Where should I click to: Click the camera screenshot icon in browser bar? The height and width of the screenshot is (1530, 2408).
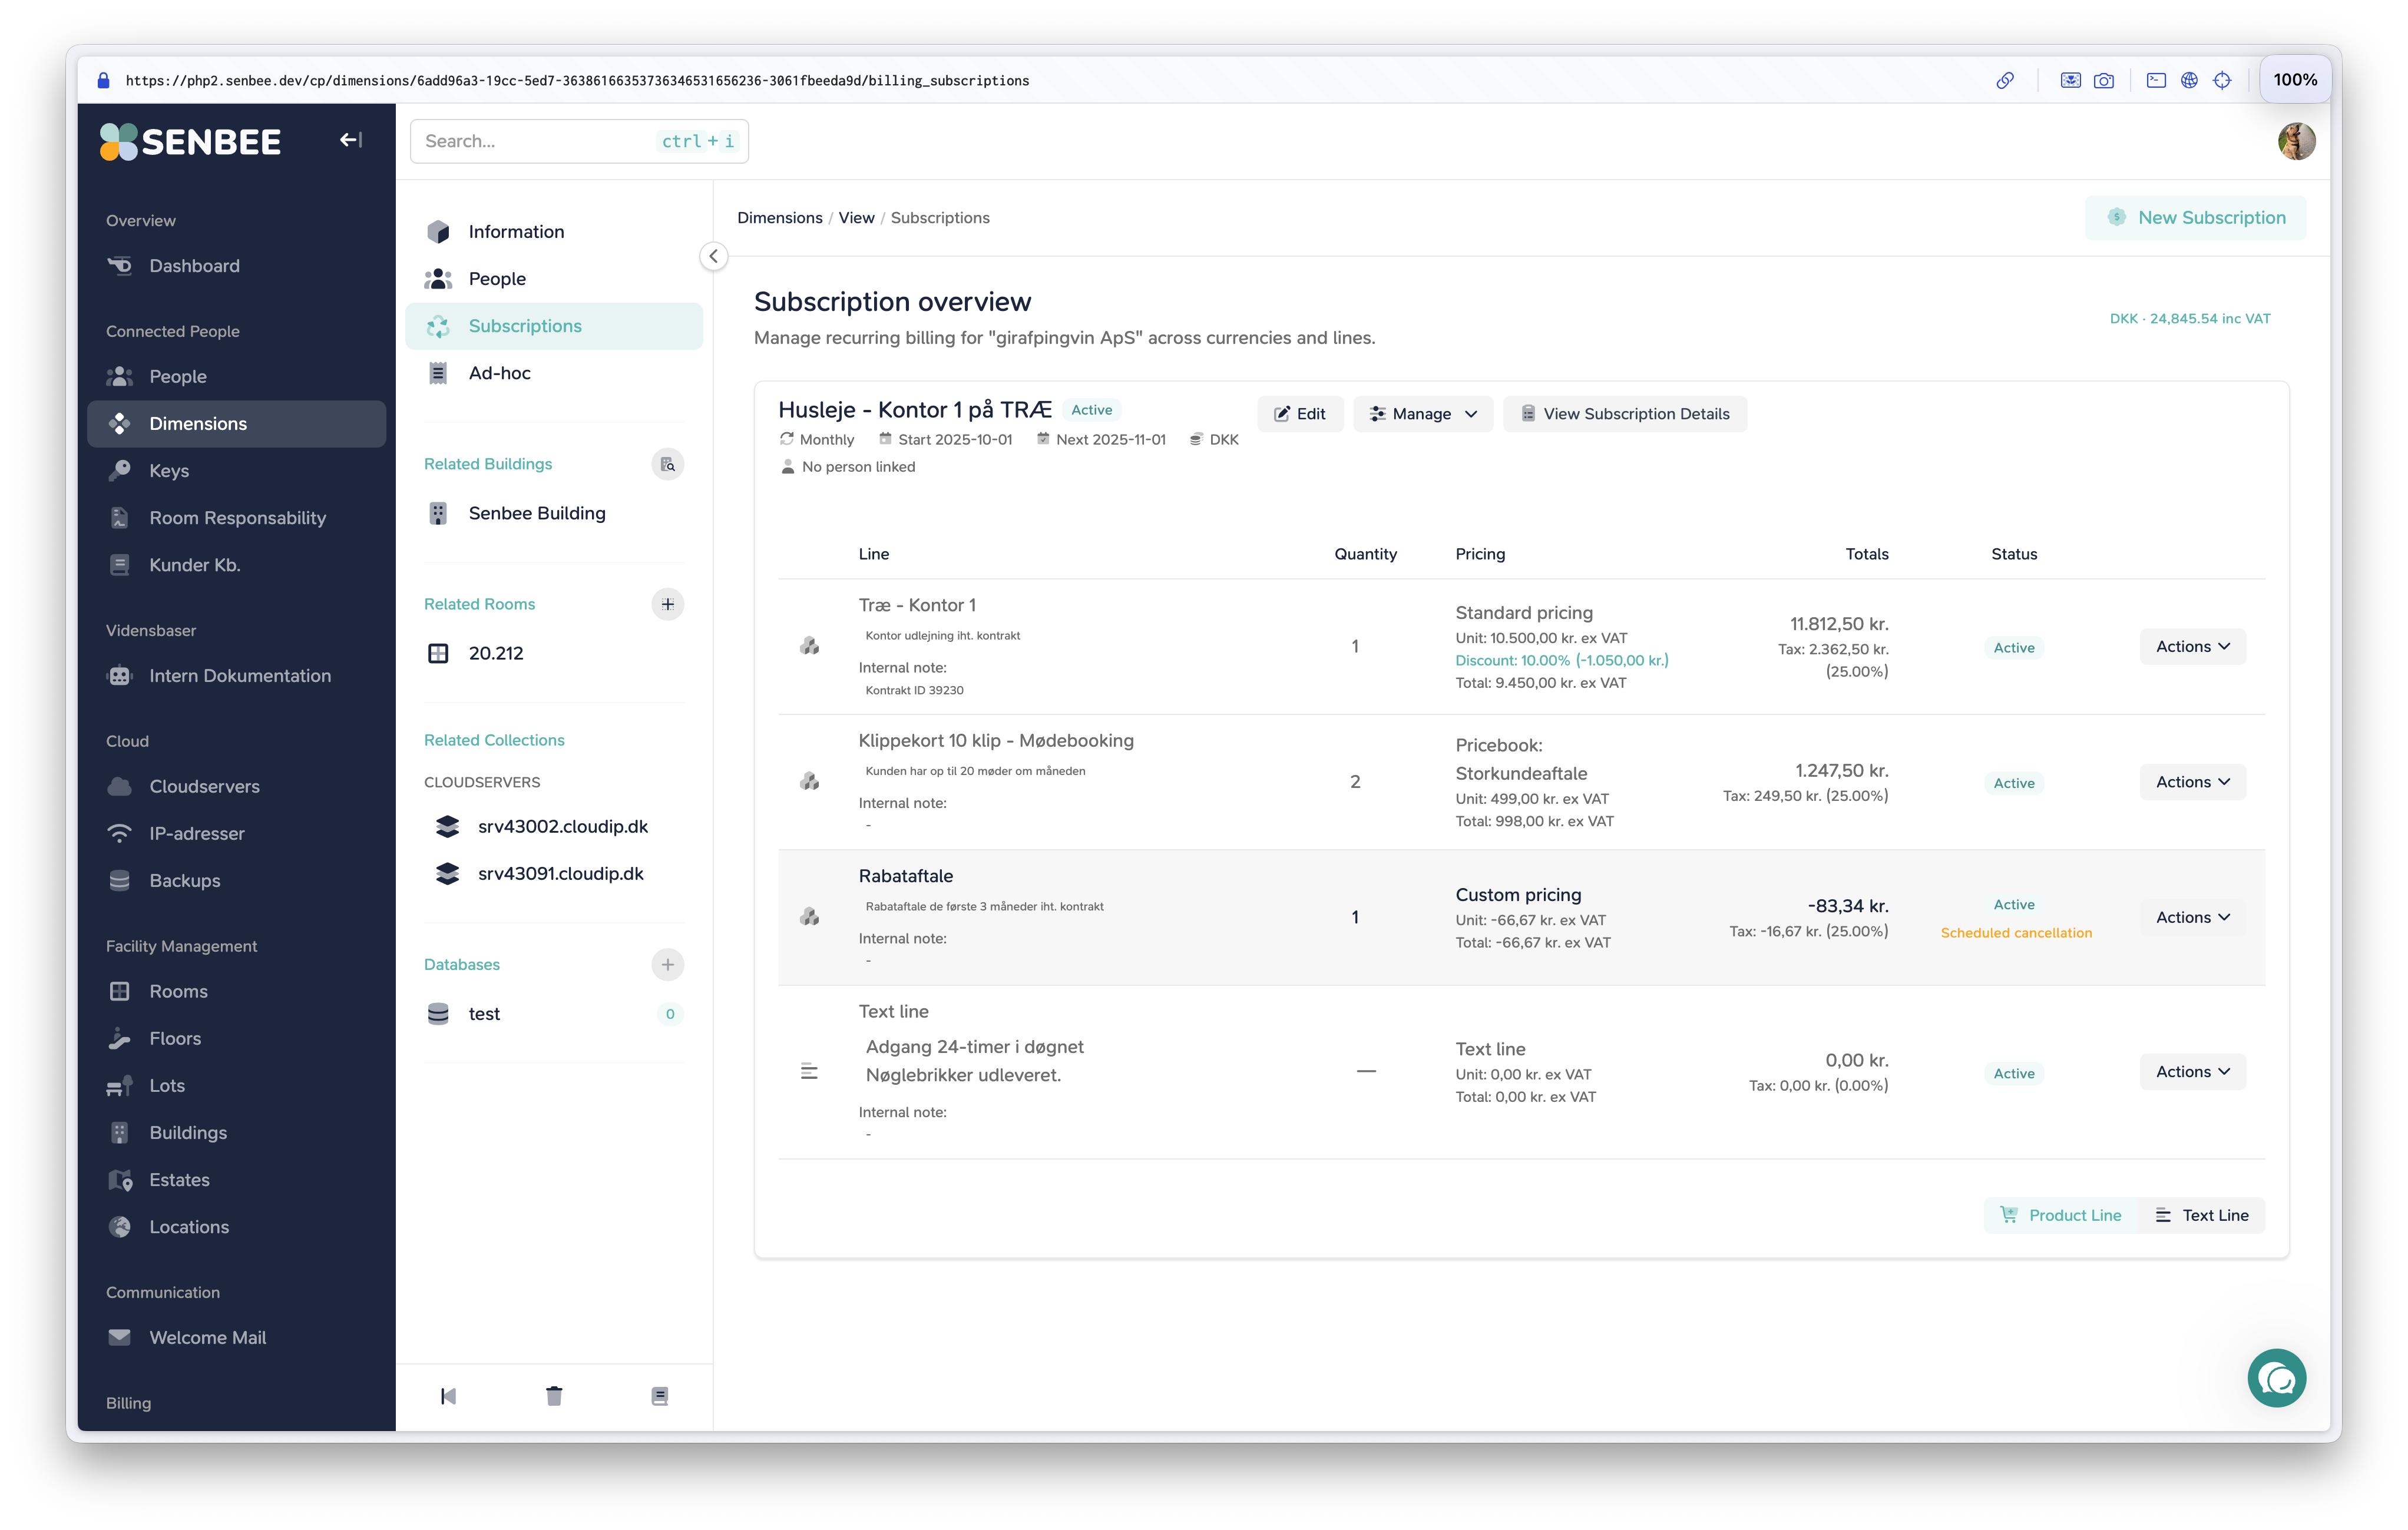pyautogui.click(x=2104, y=80)
